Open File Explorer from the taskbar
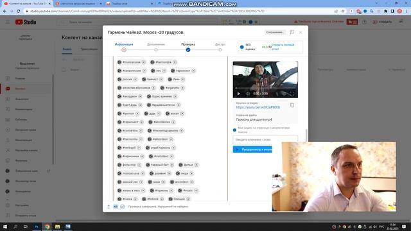 tap(57, 227)
